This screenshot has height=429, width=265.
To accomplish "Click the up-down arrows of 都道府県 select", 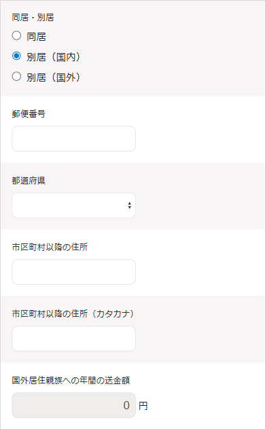I will coord(130,205).
